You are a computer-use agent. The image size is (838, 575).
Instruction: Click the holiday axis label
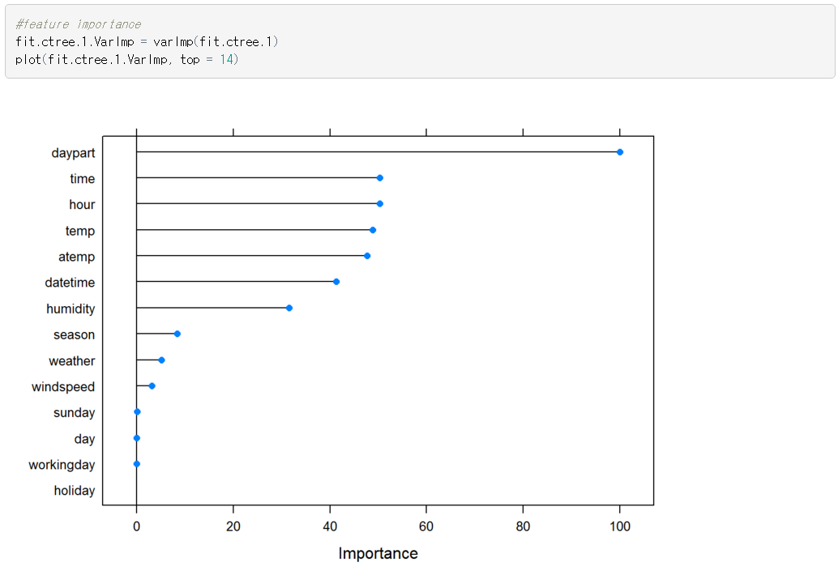(74, 491)
